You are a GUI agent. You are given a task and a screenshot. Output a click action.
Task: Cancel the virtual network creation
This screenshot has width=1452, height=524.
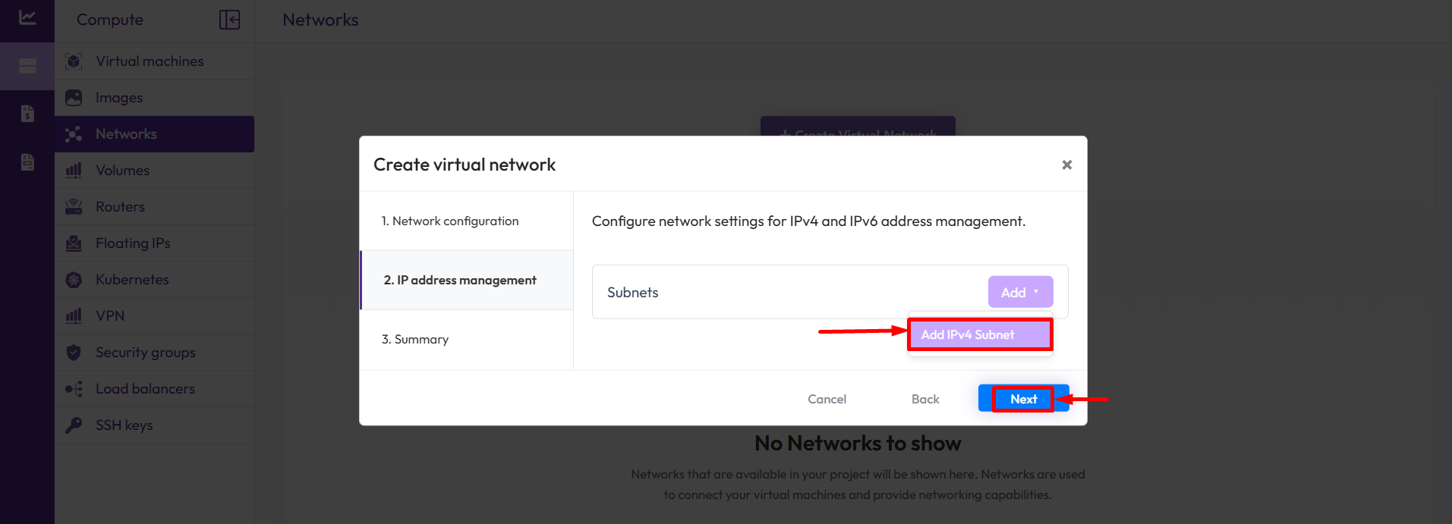pos(827,399)
